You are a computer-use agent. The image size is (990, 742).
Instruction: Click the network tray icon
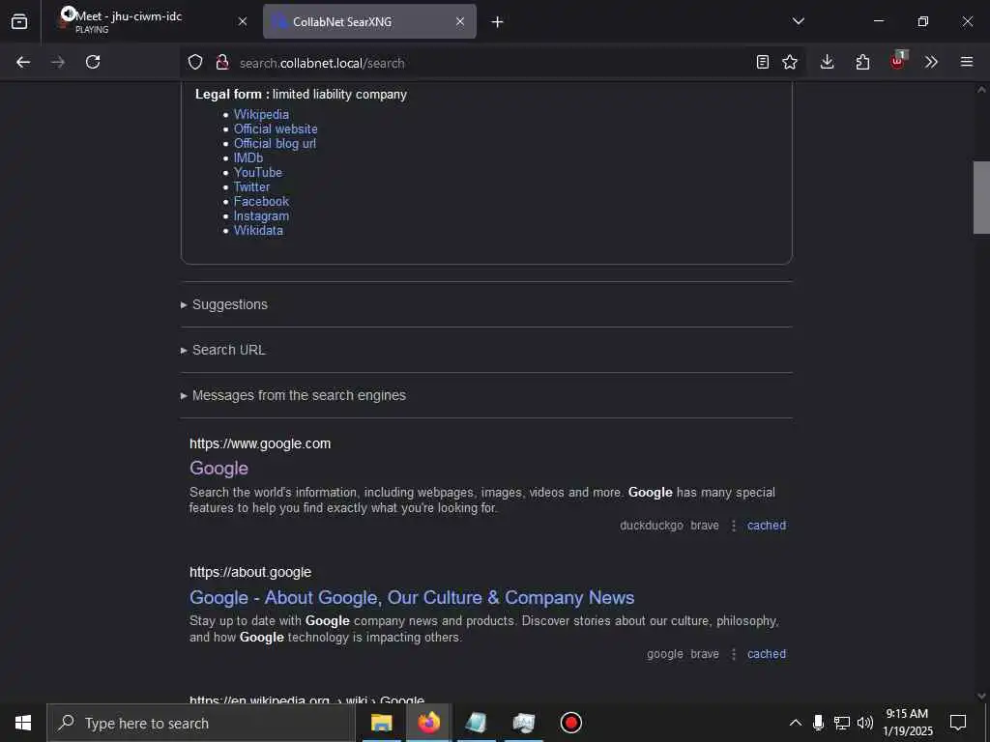842,723
